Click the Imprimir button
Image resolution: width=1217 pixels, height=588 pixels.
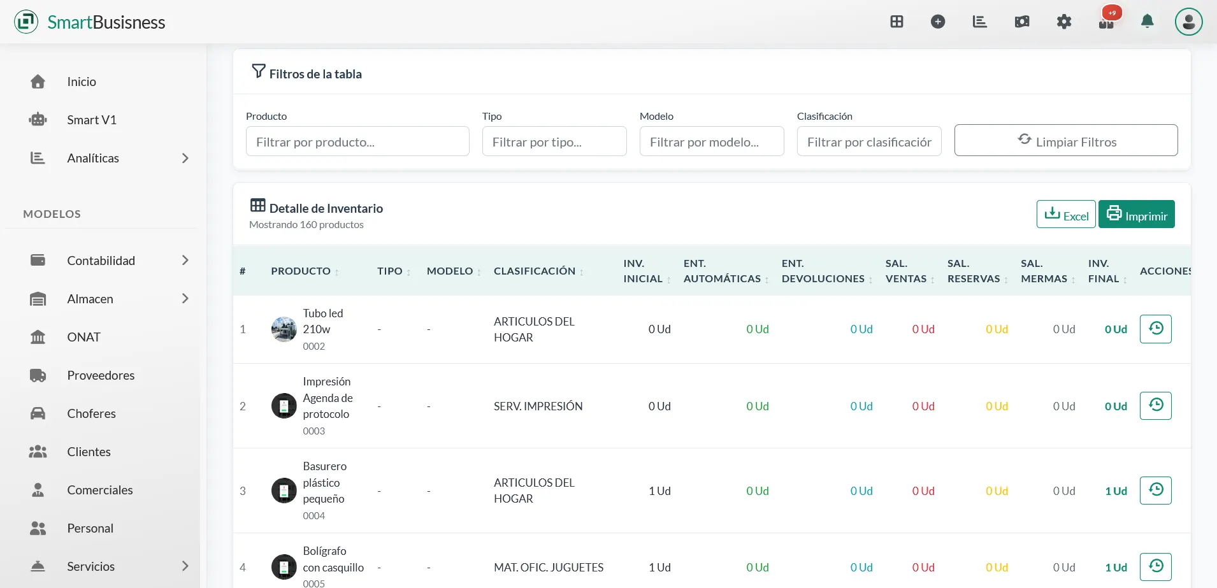point(1137,214)
